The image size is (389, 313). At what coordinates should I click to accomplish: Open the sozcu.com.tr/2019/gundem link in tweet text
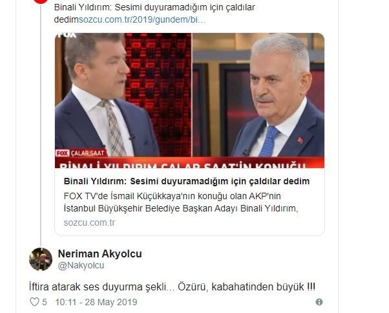142,20
